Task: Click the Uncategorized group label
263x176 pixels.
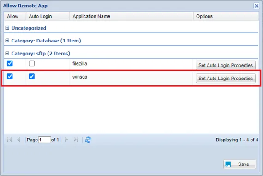Action: [29, 28]
